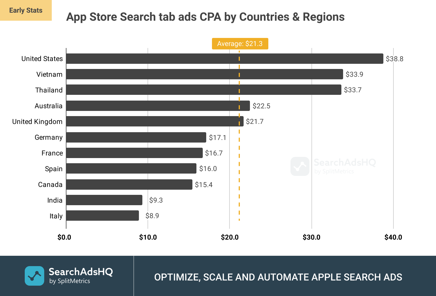
Task: Click the Optimize, Scale and Automate tagline
Action: [278, 277]
